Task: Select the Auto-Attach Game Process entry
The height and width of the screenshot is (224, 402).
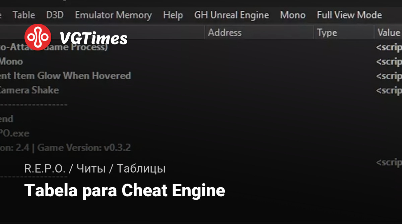Action: pyautogui.click(x=54, y=47)
